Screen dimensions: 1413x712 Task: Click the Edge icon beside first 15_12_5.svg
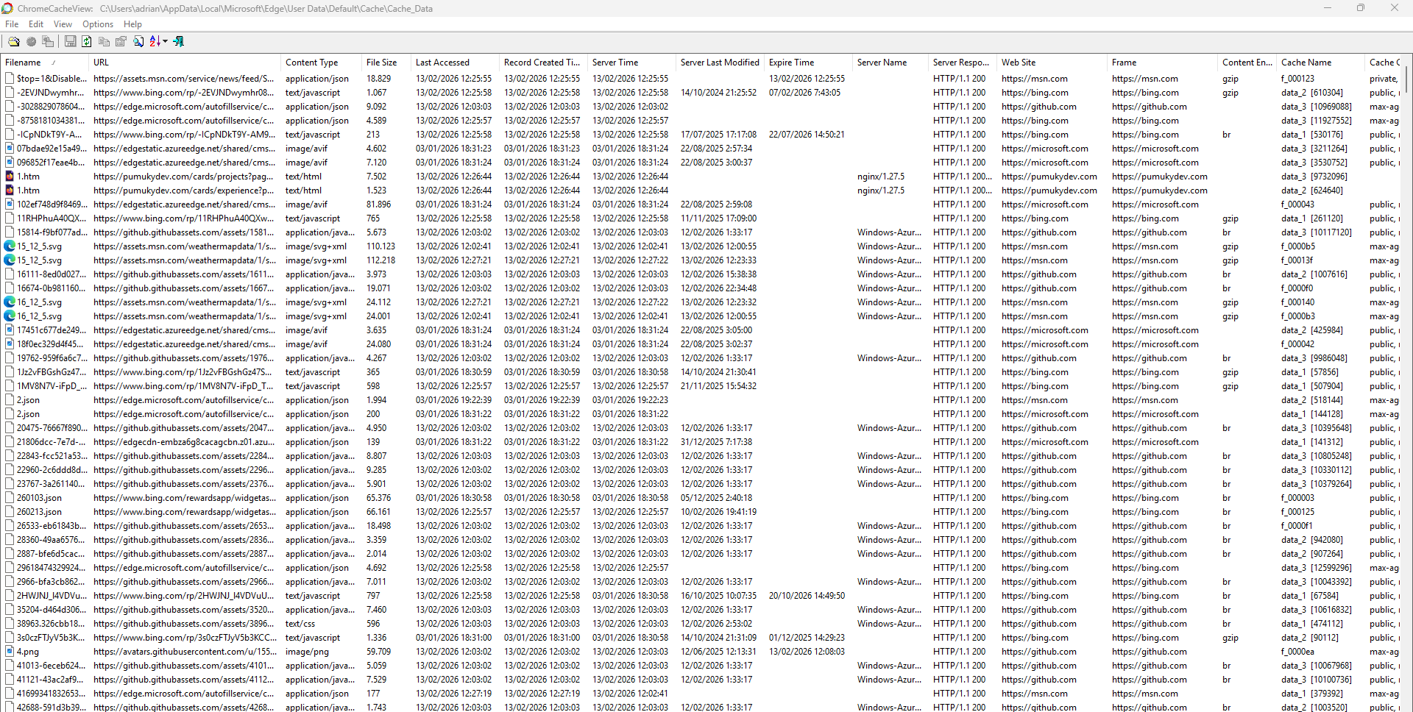(x=10, y=246)
